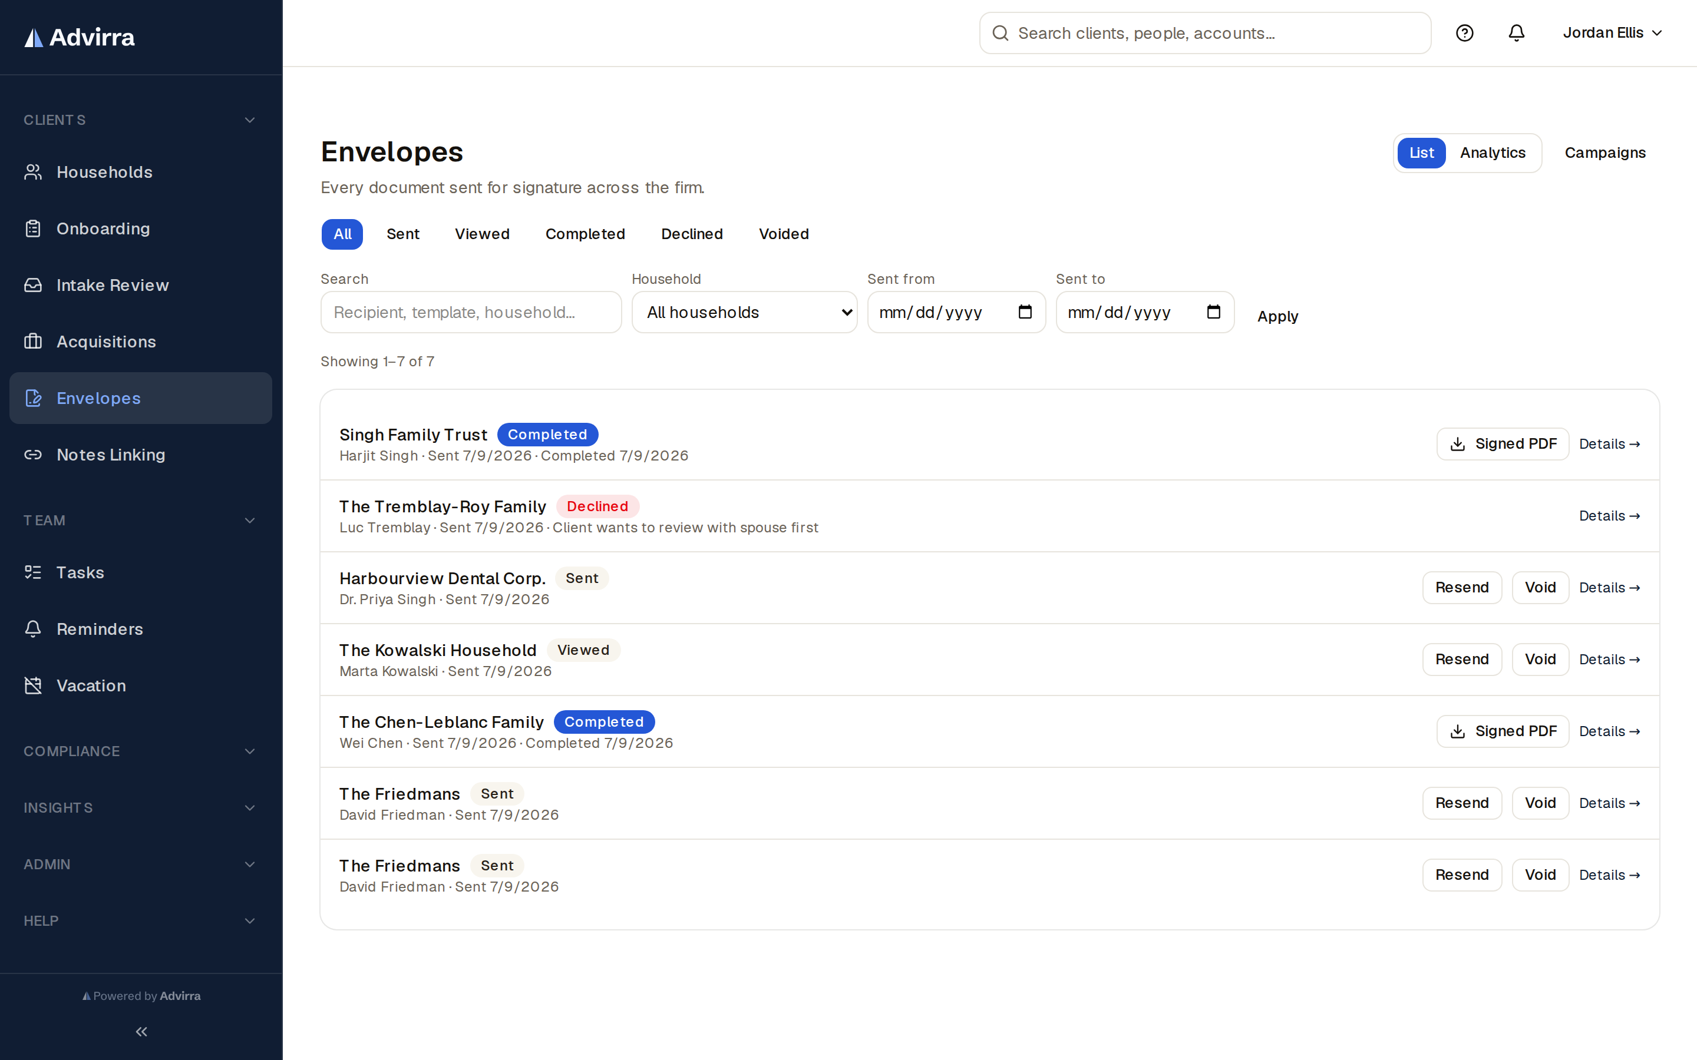Click the Viewed badge on Kowalski Household

click(583, 650)
